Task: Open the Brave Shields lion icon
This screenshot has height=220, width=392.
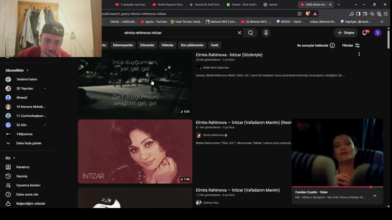Action: pos(308,13)
